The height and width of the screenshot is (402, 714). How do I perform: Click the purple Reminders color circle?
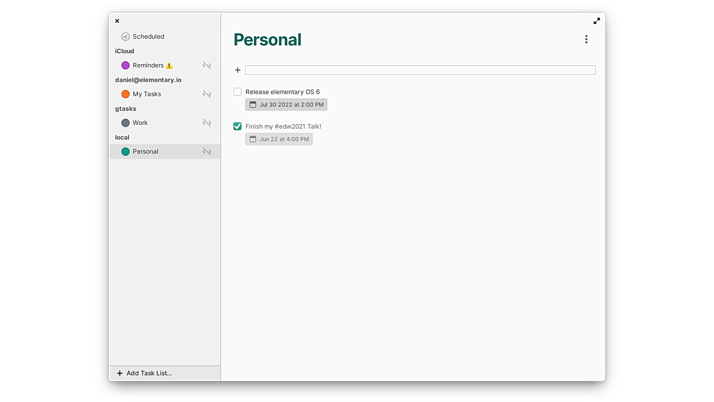pos(125,65)
